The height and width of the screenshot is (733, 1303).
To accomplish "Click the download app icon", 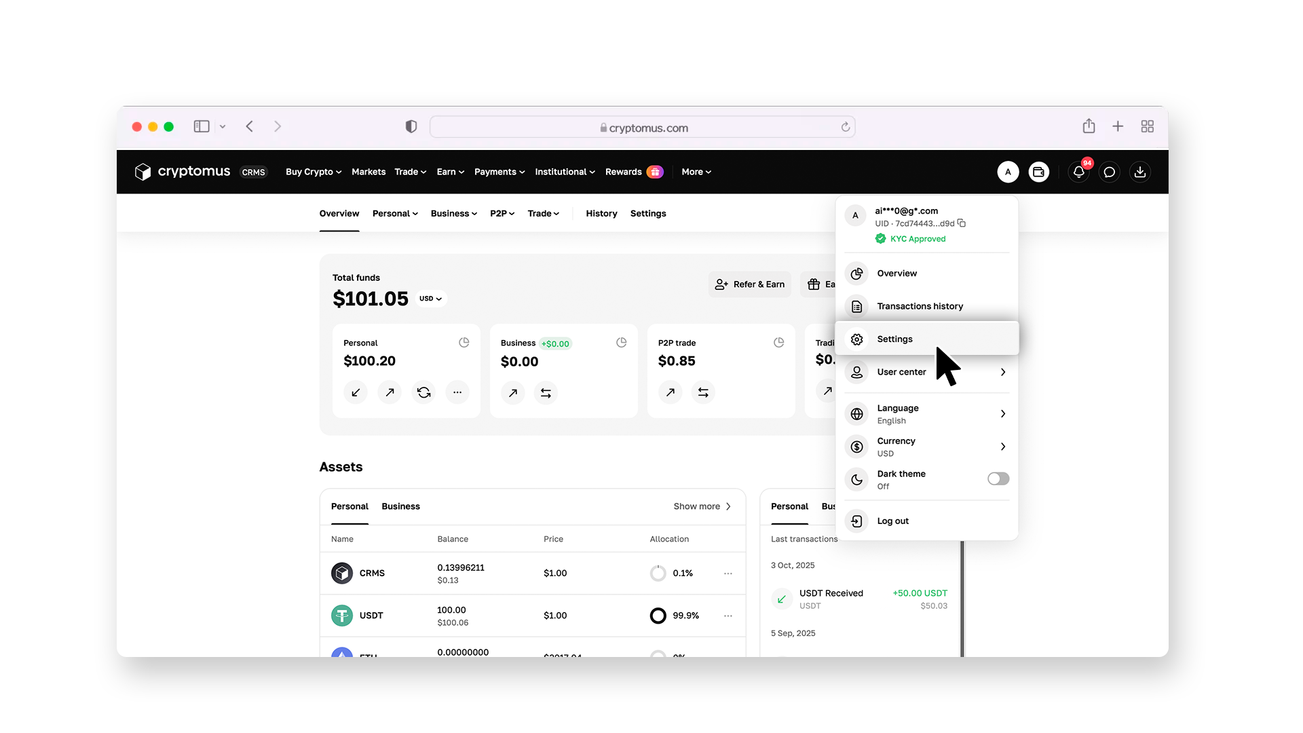I will coord(1140,172).
